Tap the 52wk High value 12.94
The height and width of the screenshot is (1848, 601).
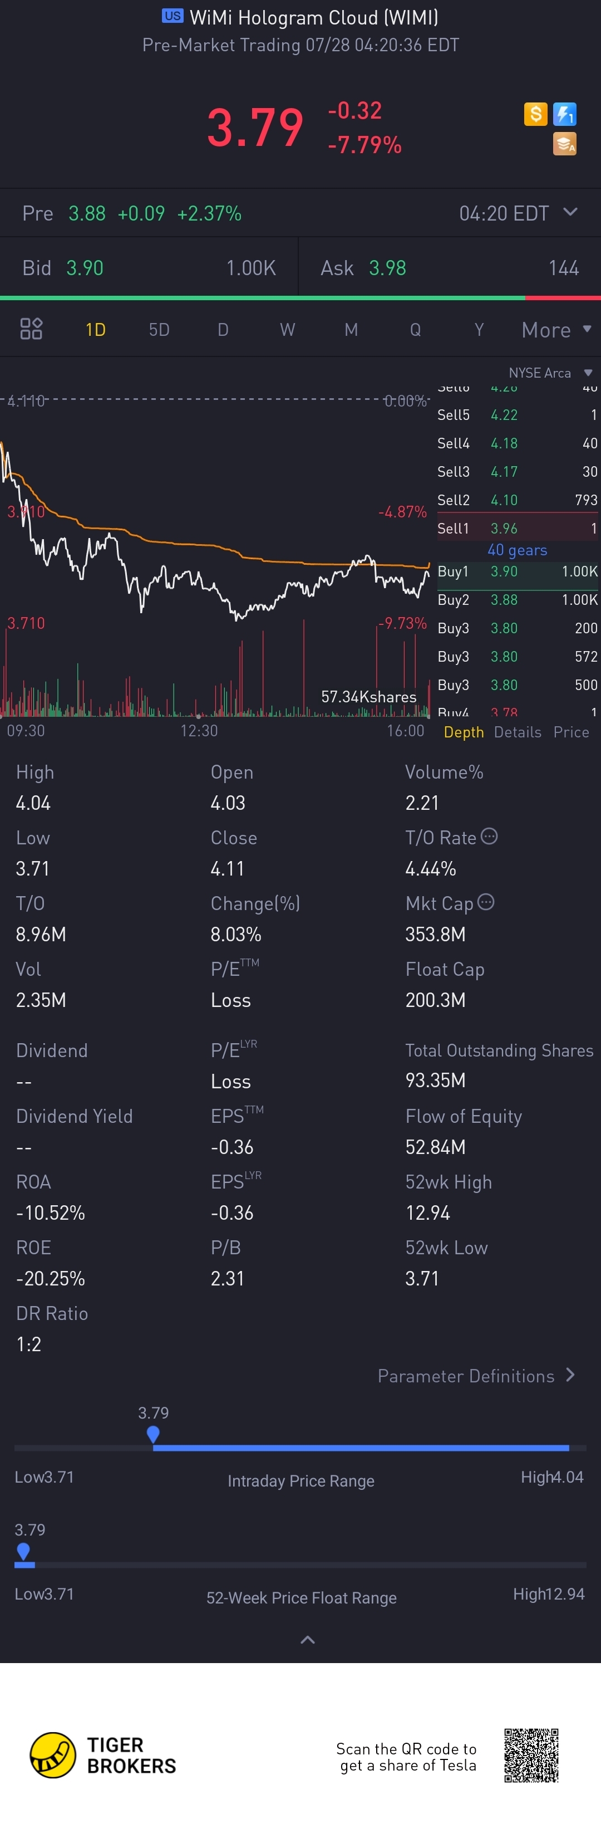click(427, 1213)
